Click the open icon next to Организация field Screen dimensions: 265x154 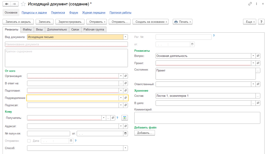pyautogui.click(x=126, y=76)
